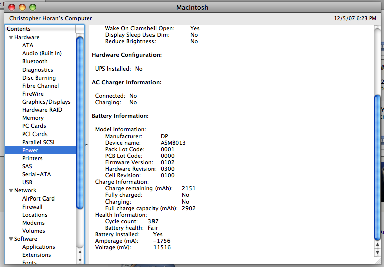Click sidebar scrollbar down arrow
Screen dimensions: 384x267
coord(80,260)
